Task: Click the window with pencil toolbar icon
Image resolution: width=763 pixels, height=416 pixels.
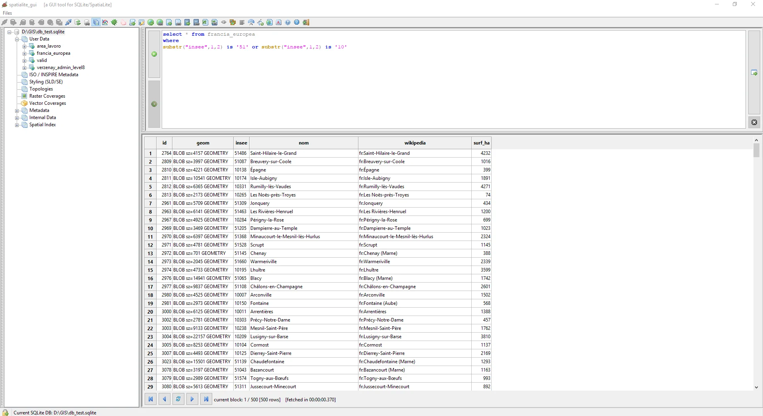Action: [141, 22]
